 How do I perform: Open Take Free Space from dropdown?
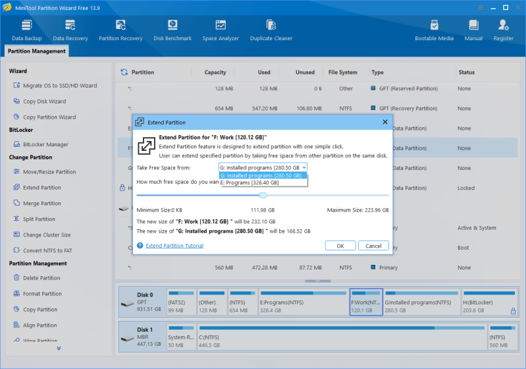[263, 167]
